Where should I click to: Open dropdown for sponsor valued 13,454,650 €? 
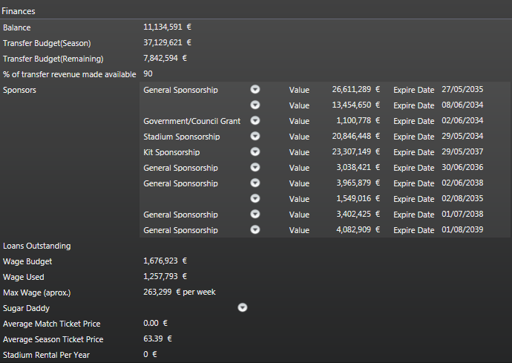click(x=255, y=105)
